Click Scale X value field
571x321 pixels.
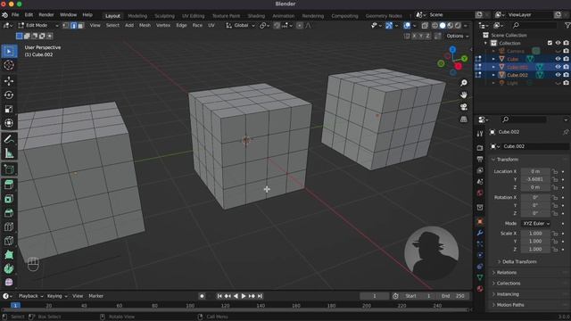[x=535, y=234]
